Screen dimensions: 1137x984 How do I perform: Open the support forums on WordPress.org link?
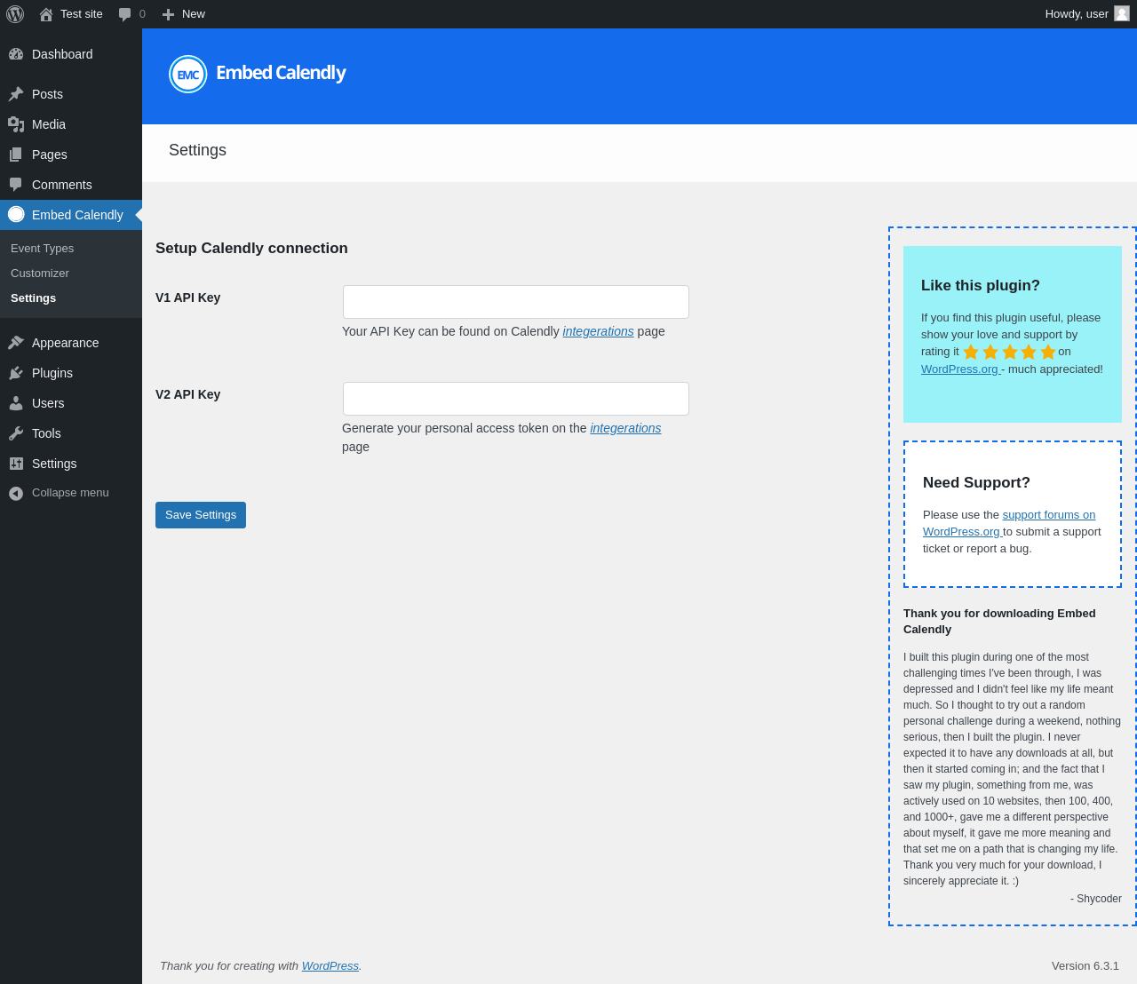pyautogui.click(x=1009, y=523)
